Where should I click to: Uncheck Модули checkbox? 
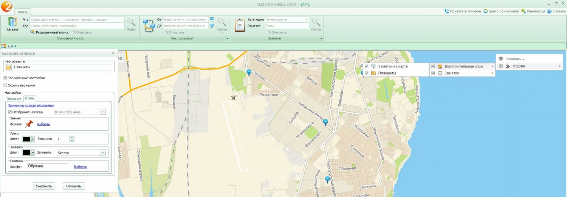click(x=501, y=66)
